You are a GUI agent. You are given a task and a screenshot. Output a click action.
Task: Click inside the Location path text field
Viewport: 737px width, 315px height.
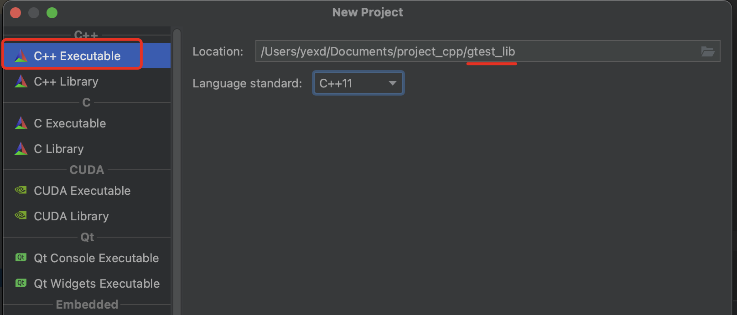tap(477, 51)
